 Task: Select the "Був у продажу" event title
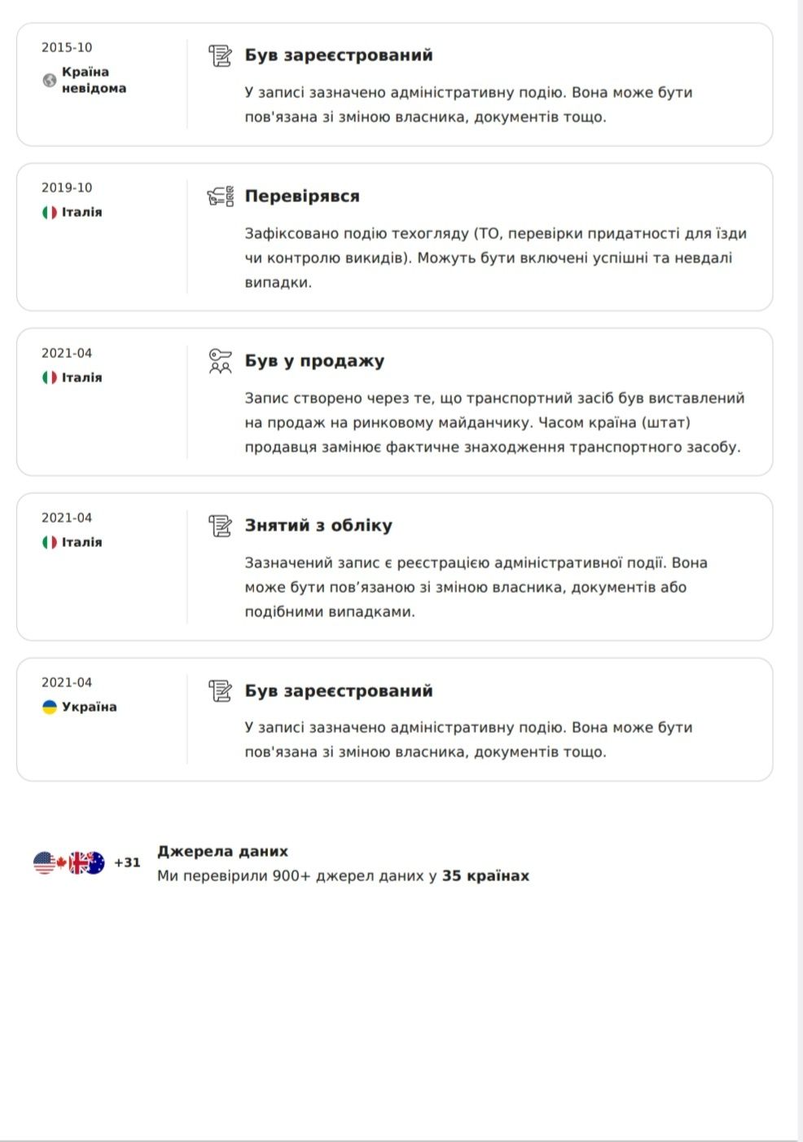[x=314, y=361]
